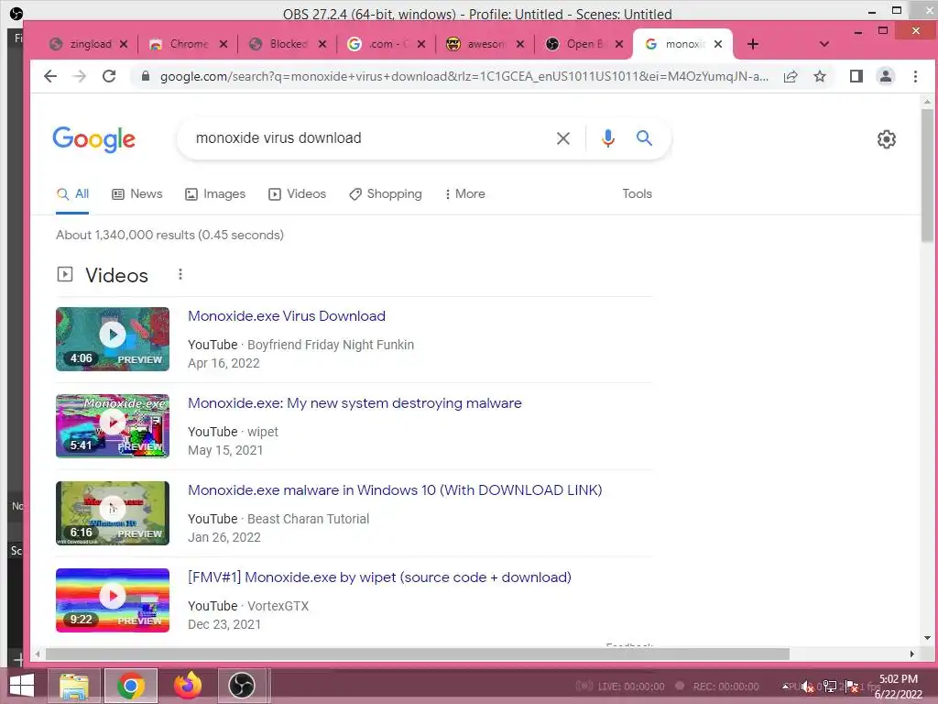Play the 6:16 video thumbnail preview
The height and width of the screenshot is (704, 938).
point(113,513)
